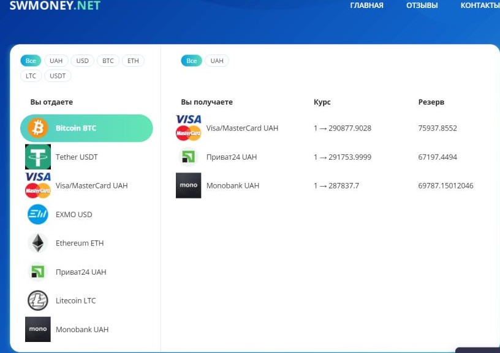Select Monobank UAH label to receive
Viewport: 500px width, 353px height.
[x=233, y=185]
